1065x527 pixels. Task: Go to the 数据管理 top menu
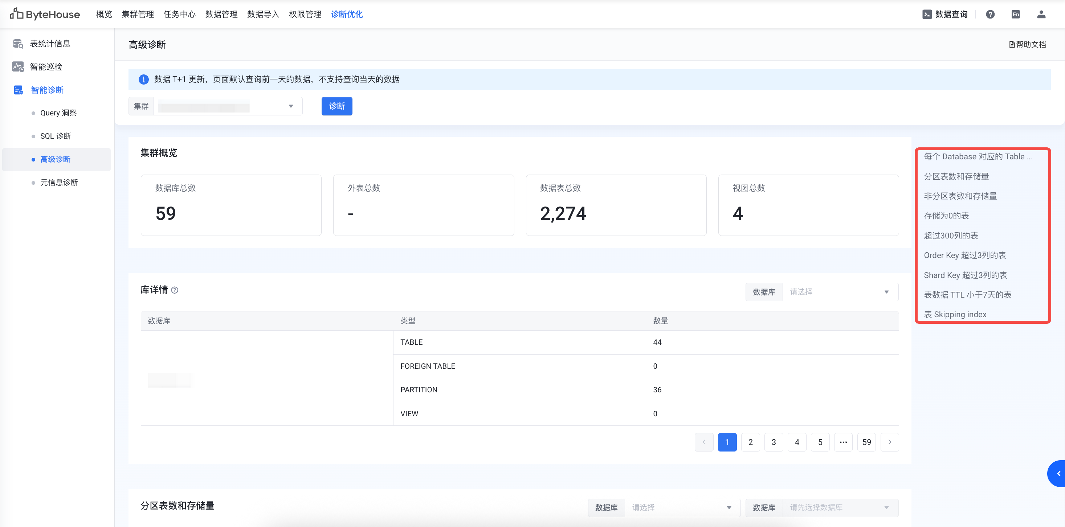click(221, 15)
